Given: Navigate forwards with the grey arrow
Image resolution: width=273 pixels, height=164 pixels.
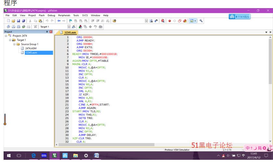Looking at the screenshot, I should 64,21.
